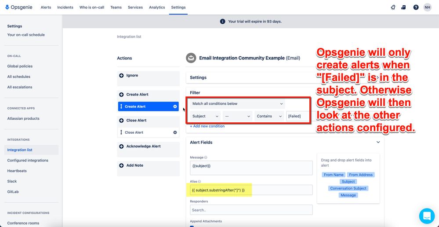Open Slack in sidebar

12,181
